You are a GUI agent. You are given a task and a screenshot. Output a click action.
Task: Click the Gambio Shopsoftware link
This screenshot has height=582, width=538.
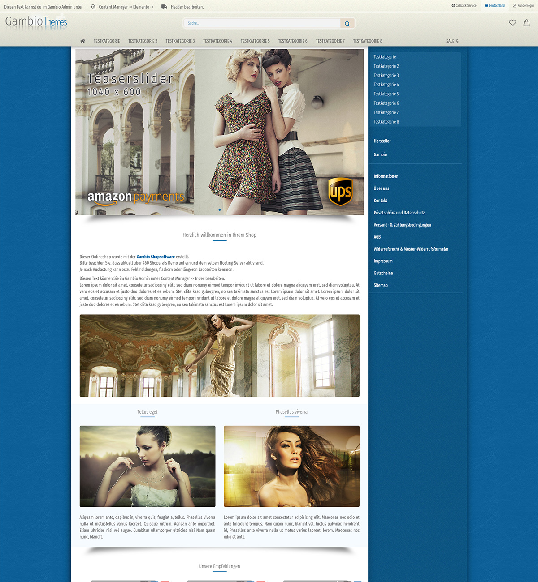(x=156, y=257)
